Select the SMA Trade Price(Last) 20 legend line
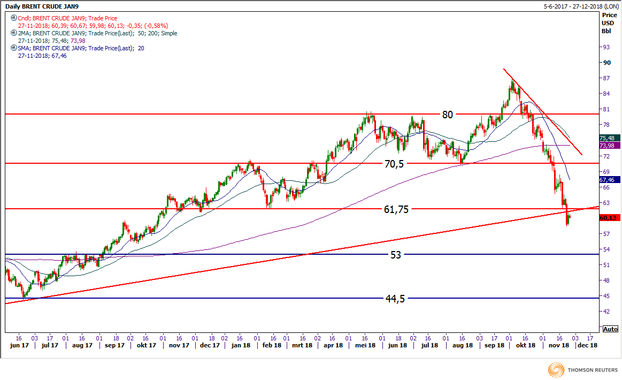Viewport: 622px width, 380px height. pyautogui.click(x=81, y=49)
